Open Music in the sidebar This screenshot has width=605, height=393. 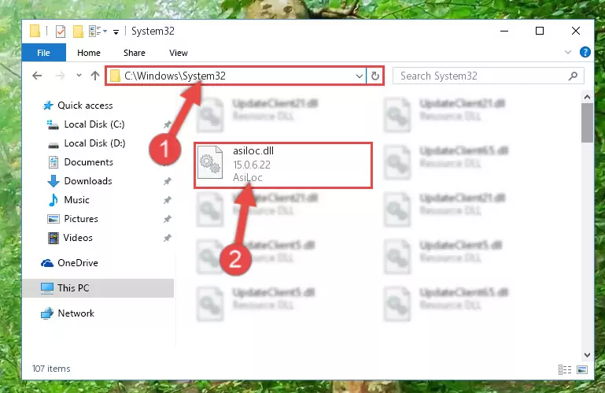click(x=76, y=200)
